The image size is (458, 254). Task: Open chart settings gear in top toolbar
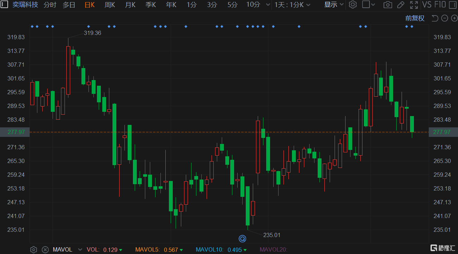coord(353,5)
